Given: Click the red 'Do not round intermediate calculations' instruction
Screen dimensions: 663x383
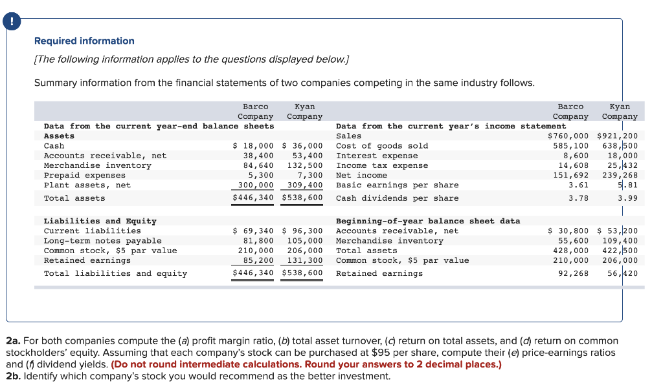Looking at the screenshot, I should point(306,364).
